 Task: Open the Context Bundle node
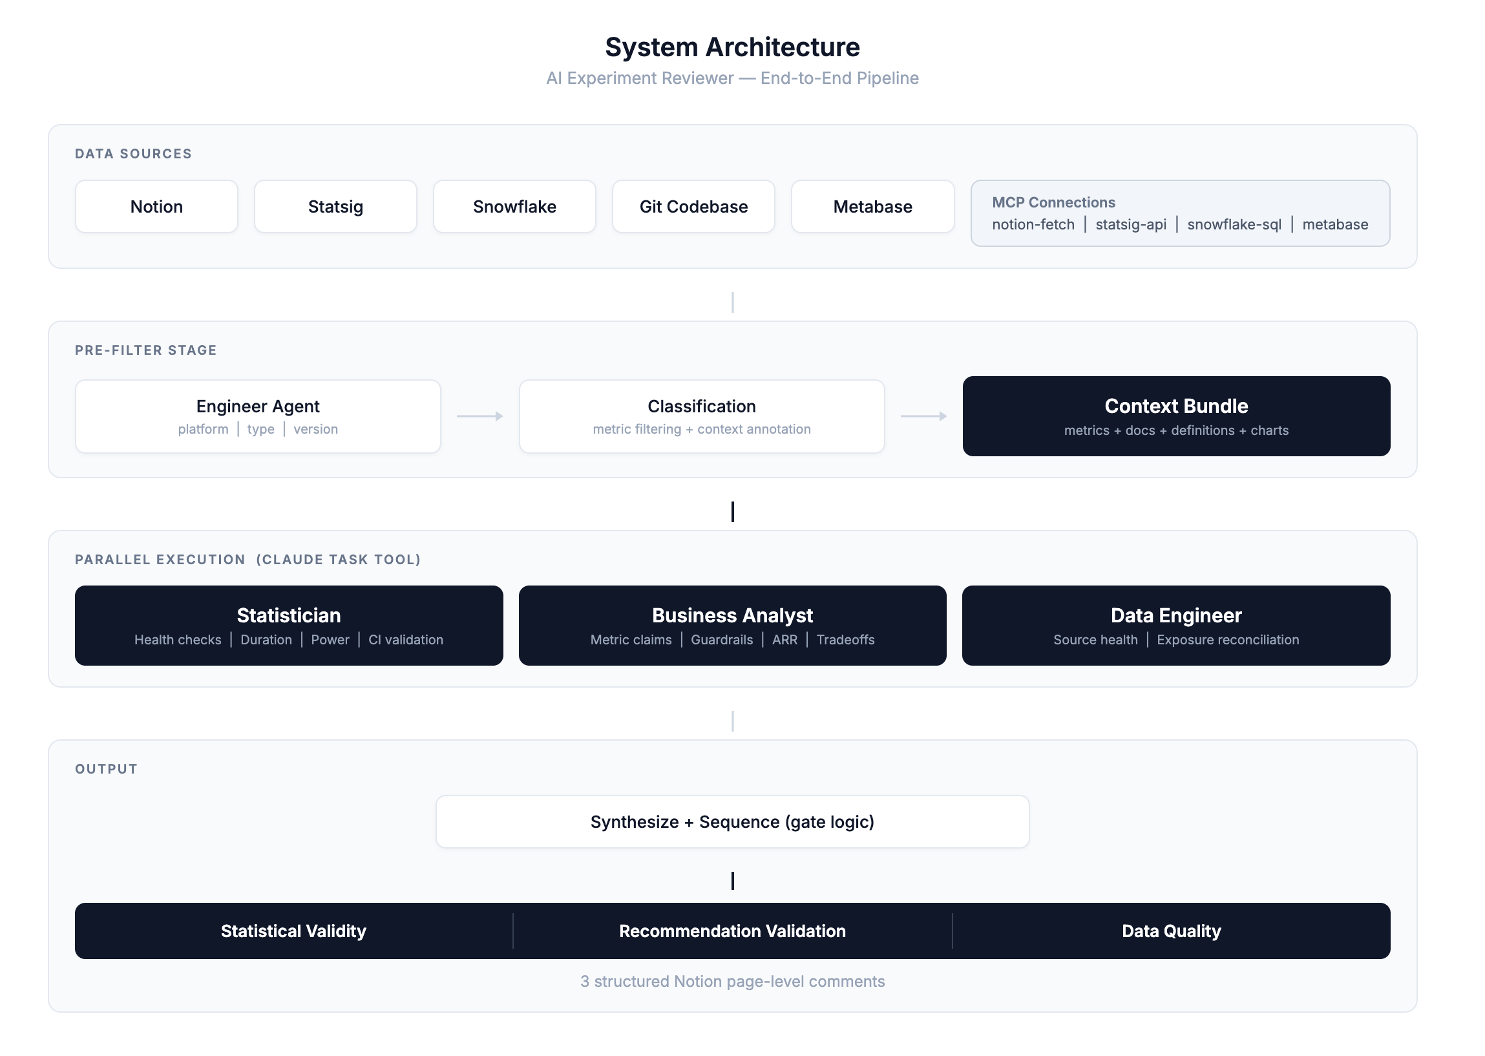pyautogui.click(x=1175, y=416)
